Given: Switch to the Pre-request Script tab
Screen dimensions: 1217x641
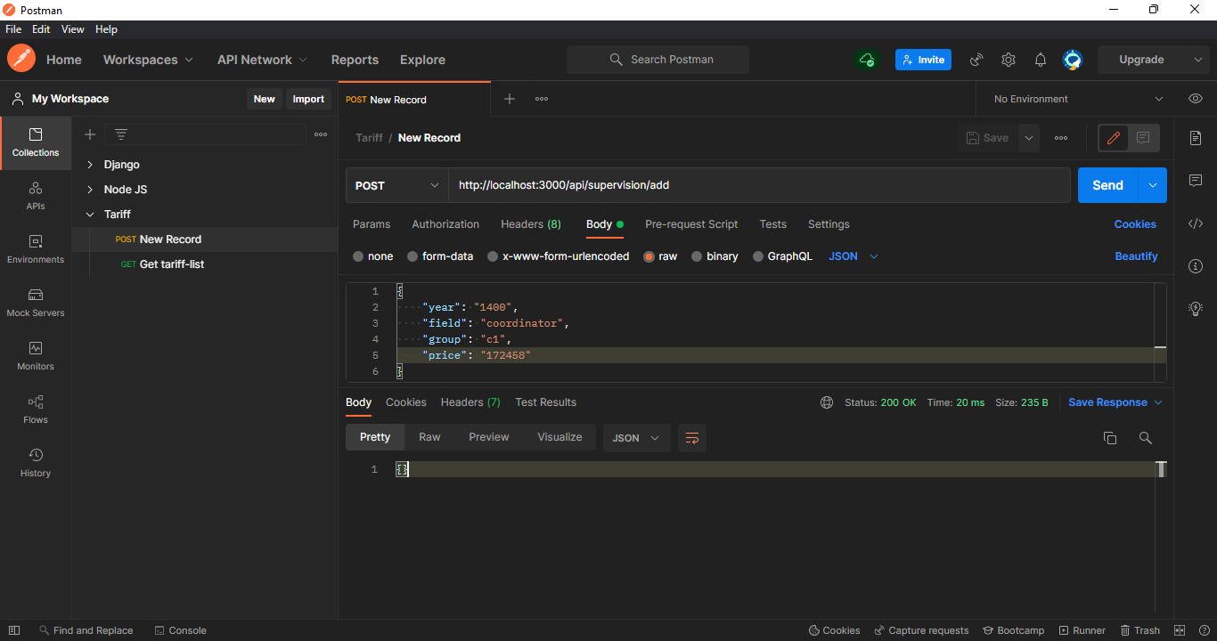Looking at the screenshot, I should tap(691, 224).
